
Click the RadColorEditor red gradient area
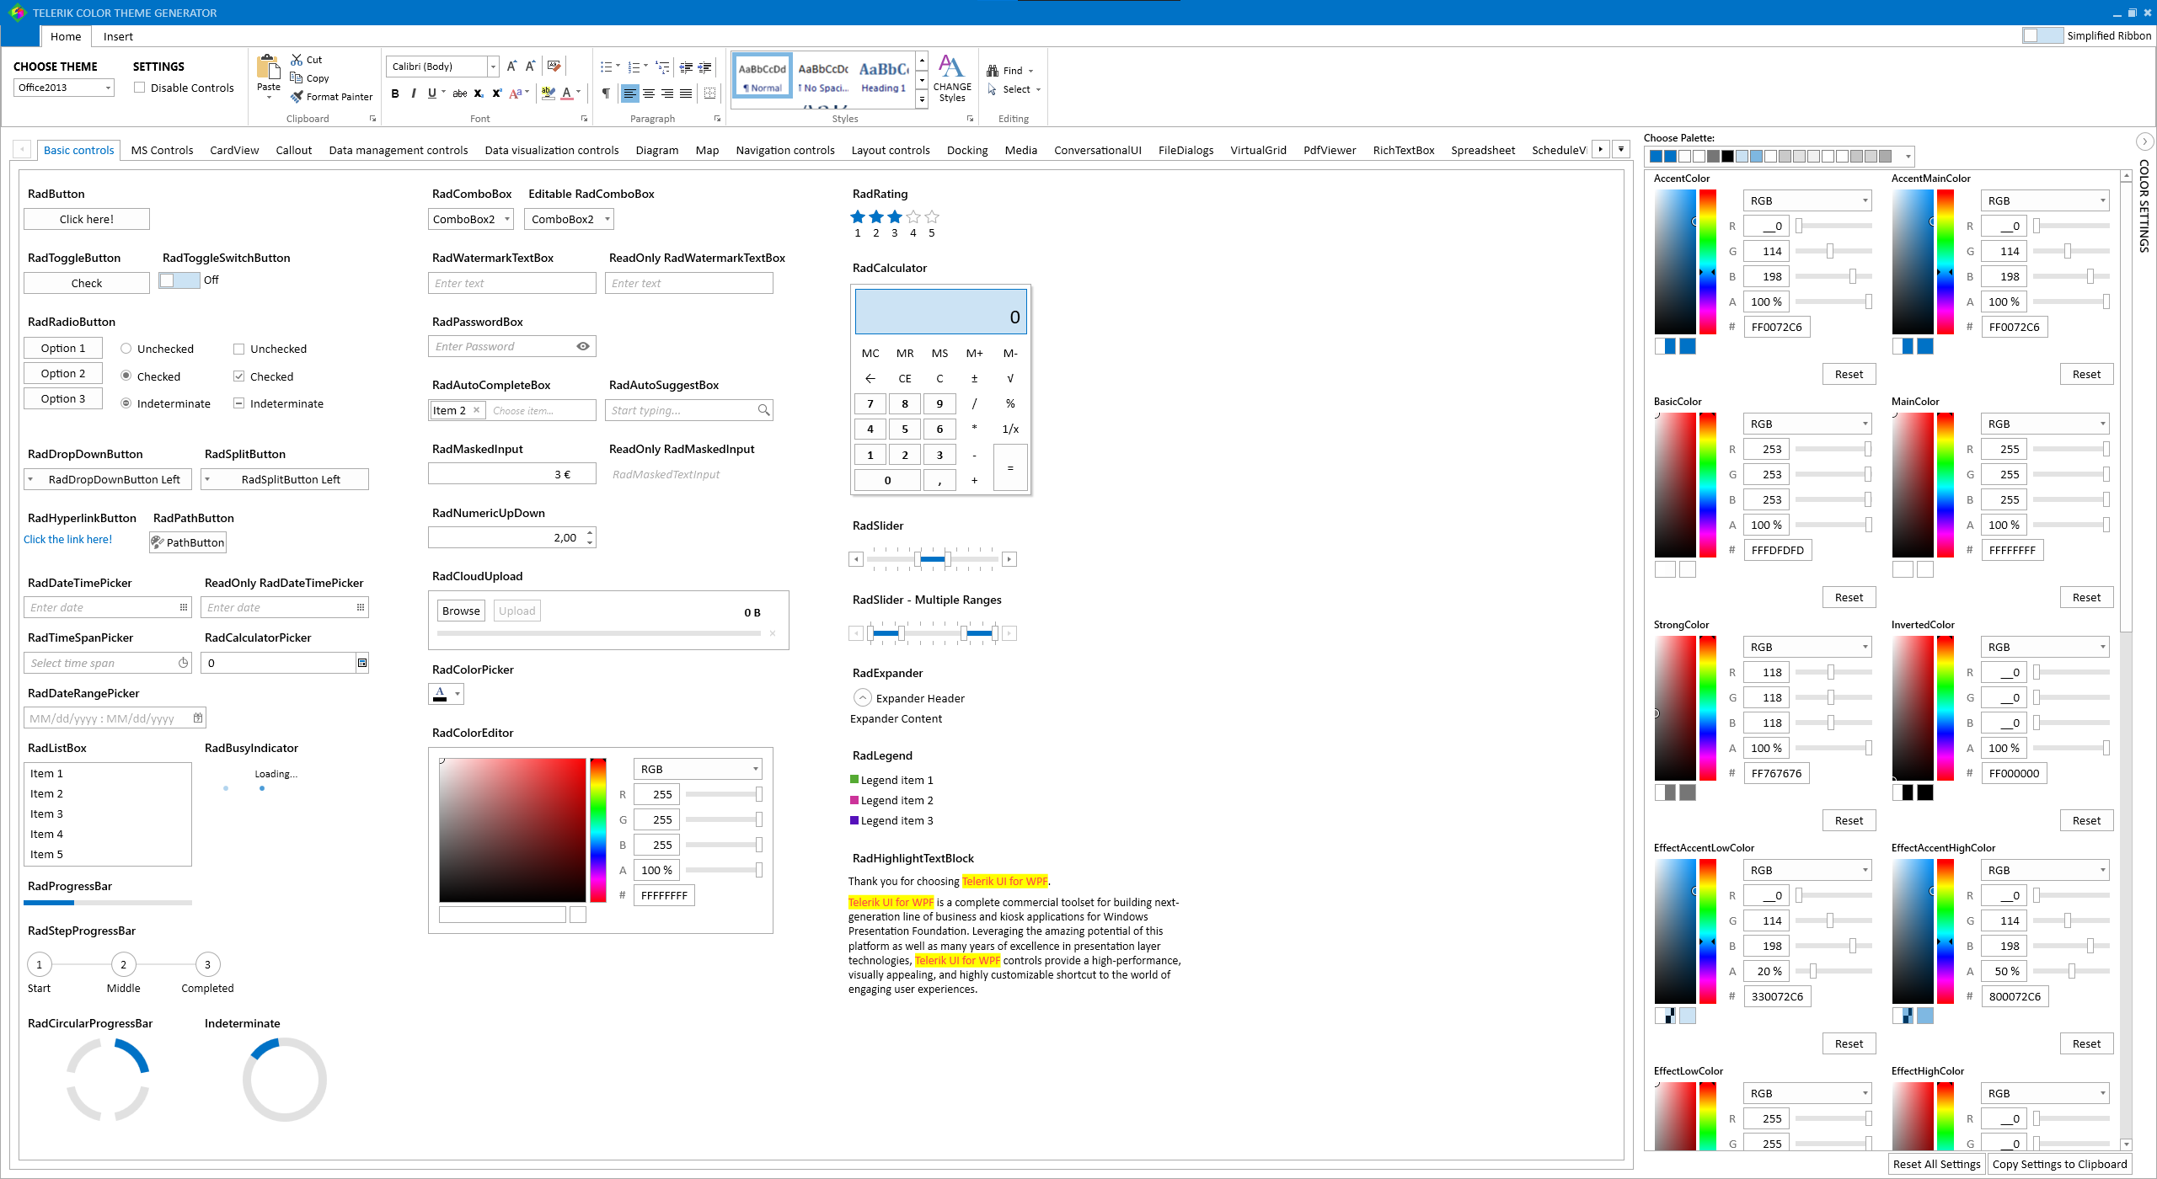click(x=512, y=830)
